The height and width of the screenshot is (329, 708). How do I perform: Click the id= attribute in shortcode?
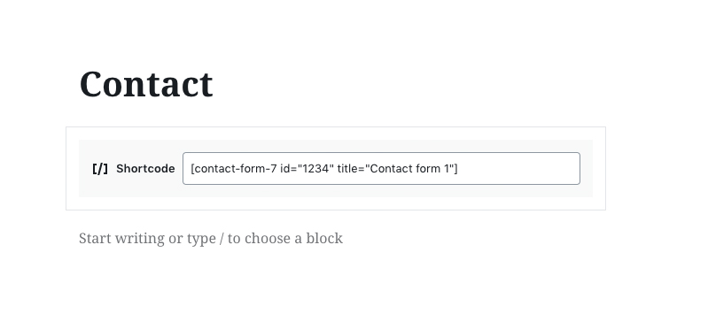tap(288, 169)
